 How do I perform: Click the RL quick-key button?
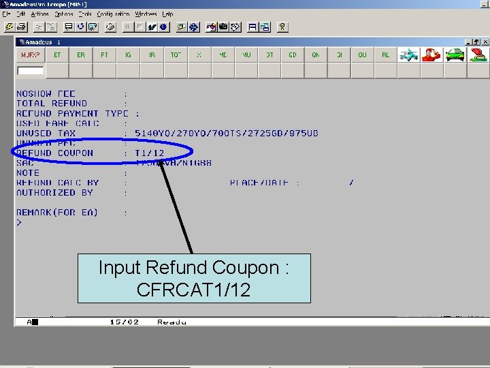coord(385,55)
